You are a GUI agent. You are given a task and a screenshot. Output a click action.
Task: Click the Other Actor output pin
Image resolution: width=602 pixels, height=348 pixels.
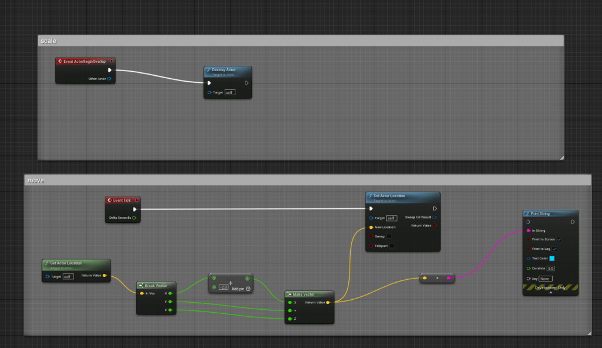click(109, 78)
